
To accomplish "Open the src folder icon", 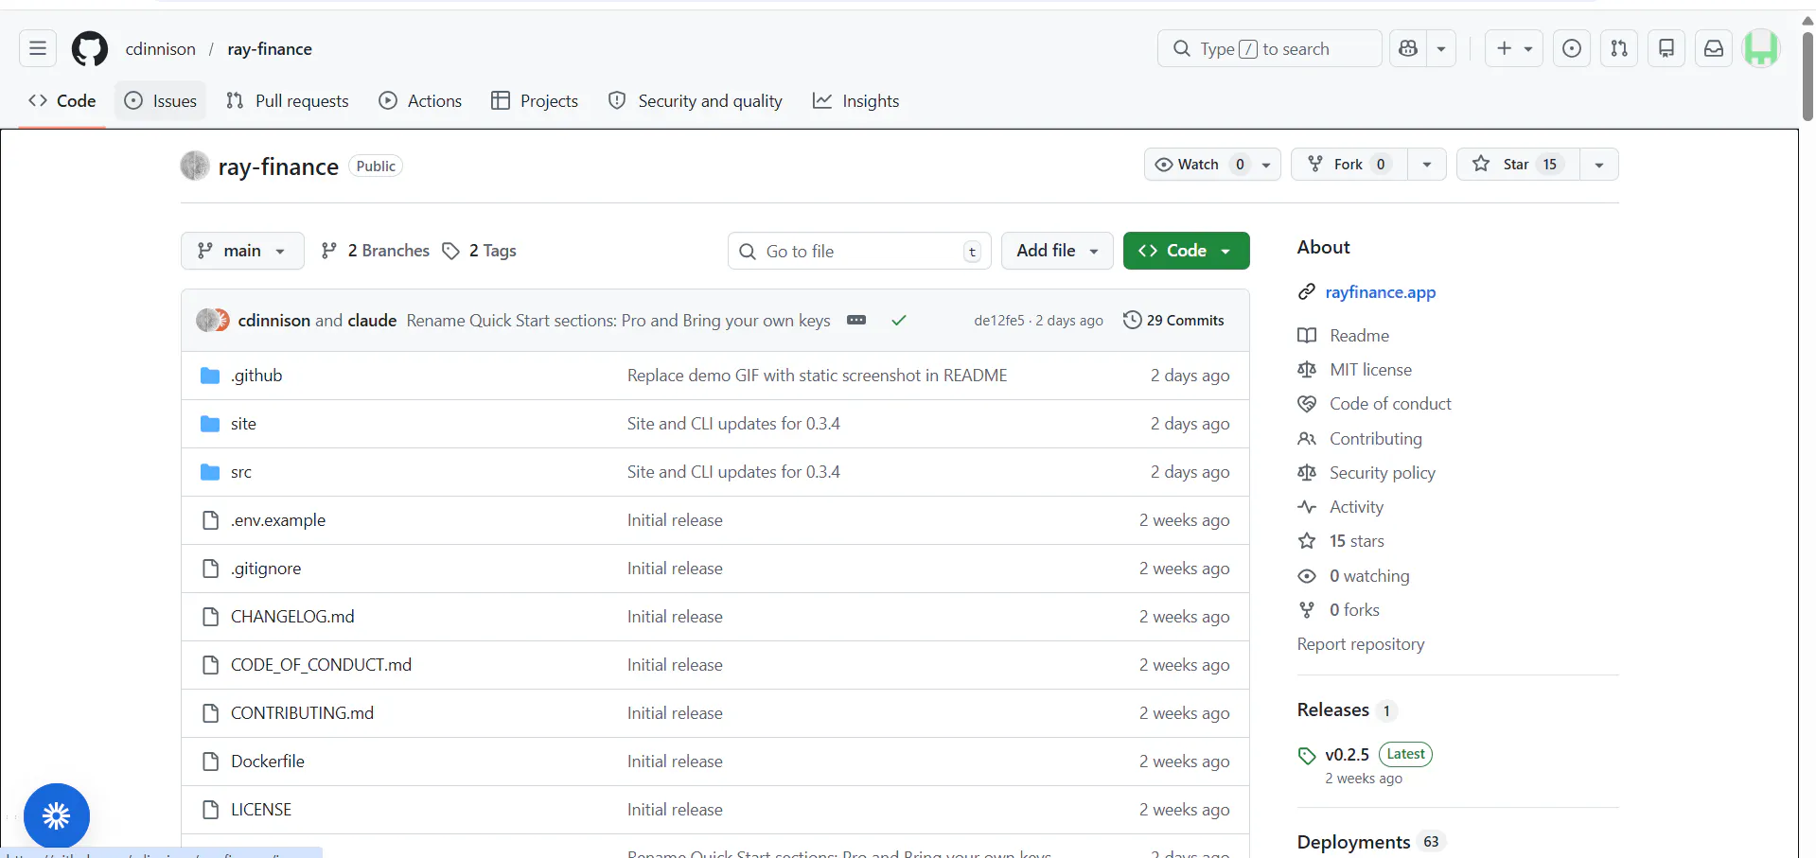I will tap(210, 472).
